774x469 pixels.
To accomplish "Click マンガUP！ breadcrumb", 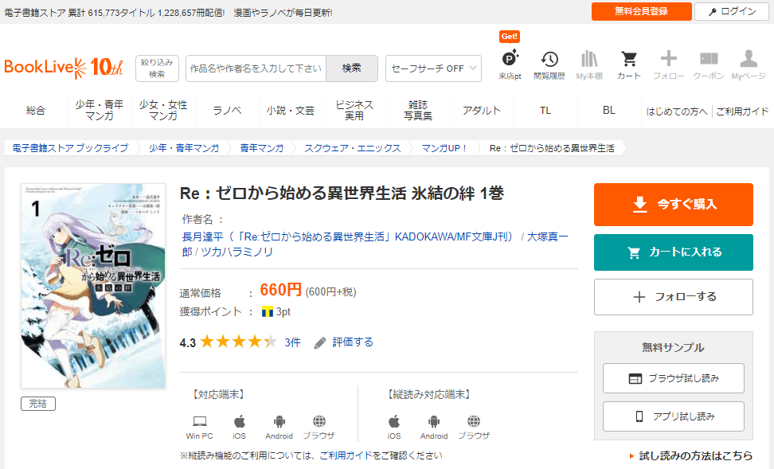I will point(444,148).
